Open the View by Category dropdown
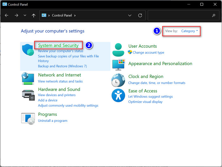222x167 pixels. click(x=189, y=31)
